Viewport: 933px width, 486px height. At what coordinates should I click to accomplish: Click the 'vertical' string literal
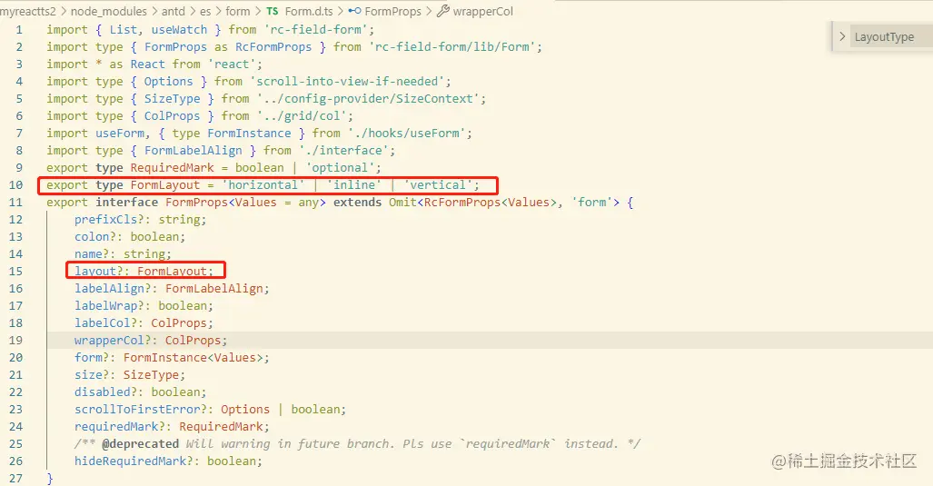pyautogui.click(x=438, y=185)
